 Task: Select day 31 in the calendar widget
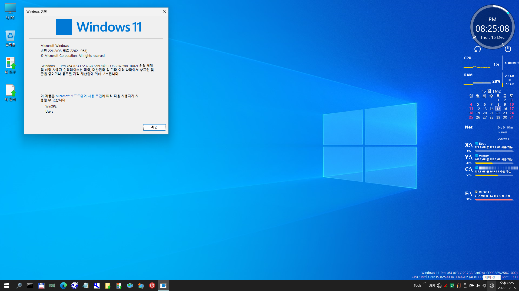[512, 117]
